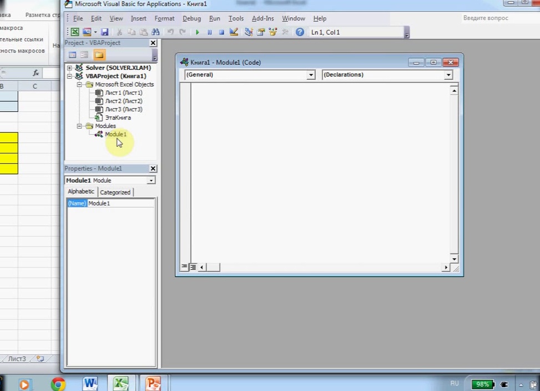
Task: Open the Add-Ins menu
Action: [263, 19]
